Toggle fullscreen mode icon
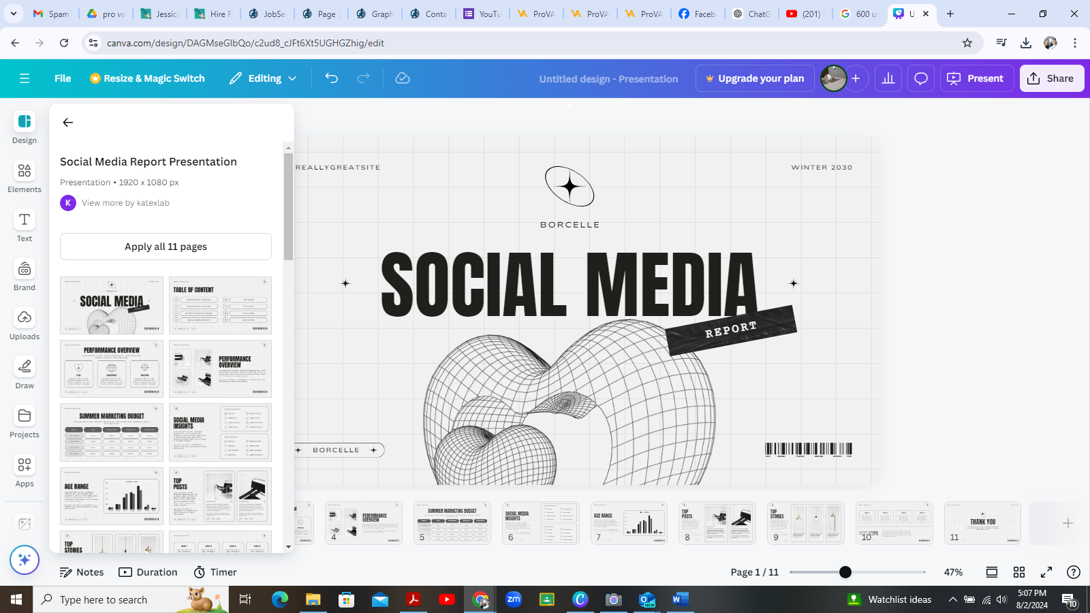 (1046, 572)
